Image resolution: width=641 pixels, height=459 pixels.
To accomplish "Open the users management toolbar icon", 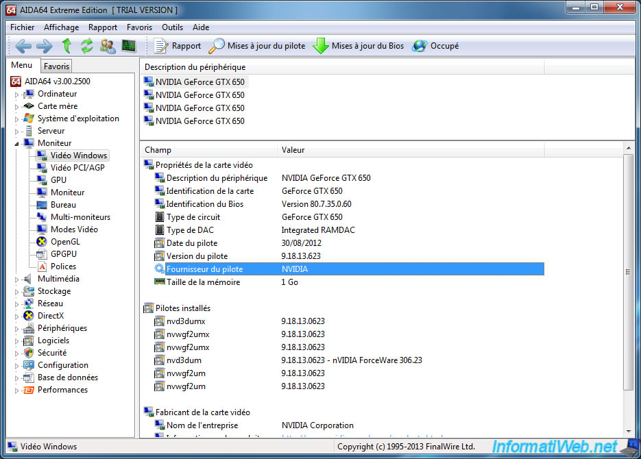I will click(x=108, y=46).
